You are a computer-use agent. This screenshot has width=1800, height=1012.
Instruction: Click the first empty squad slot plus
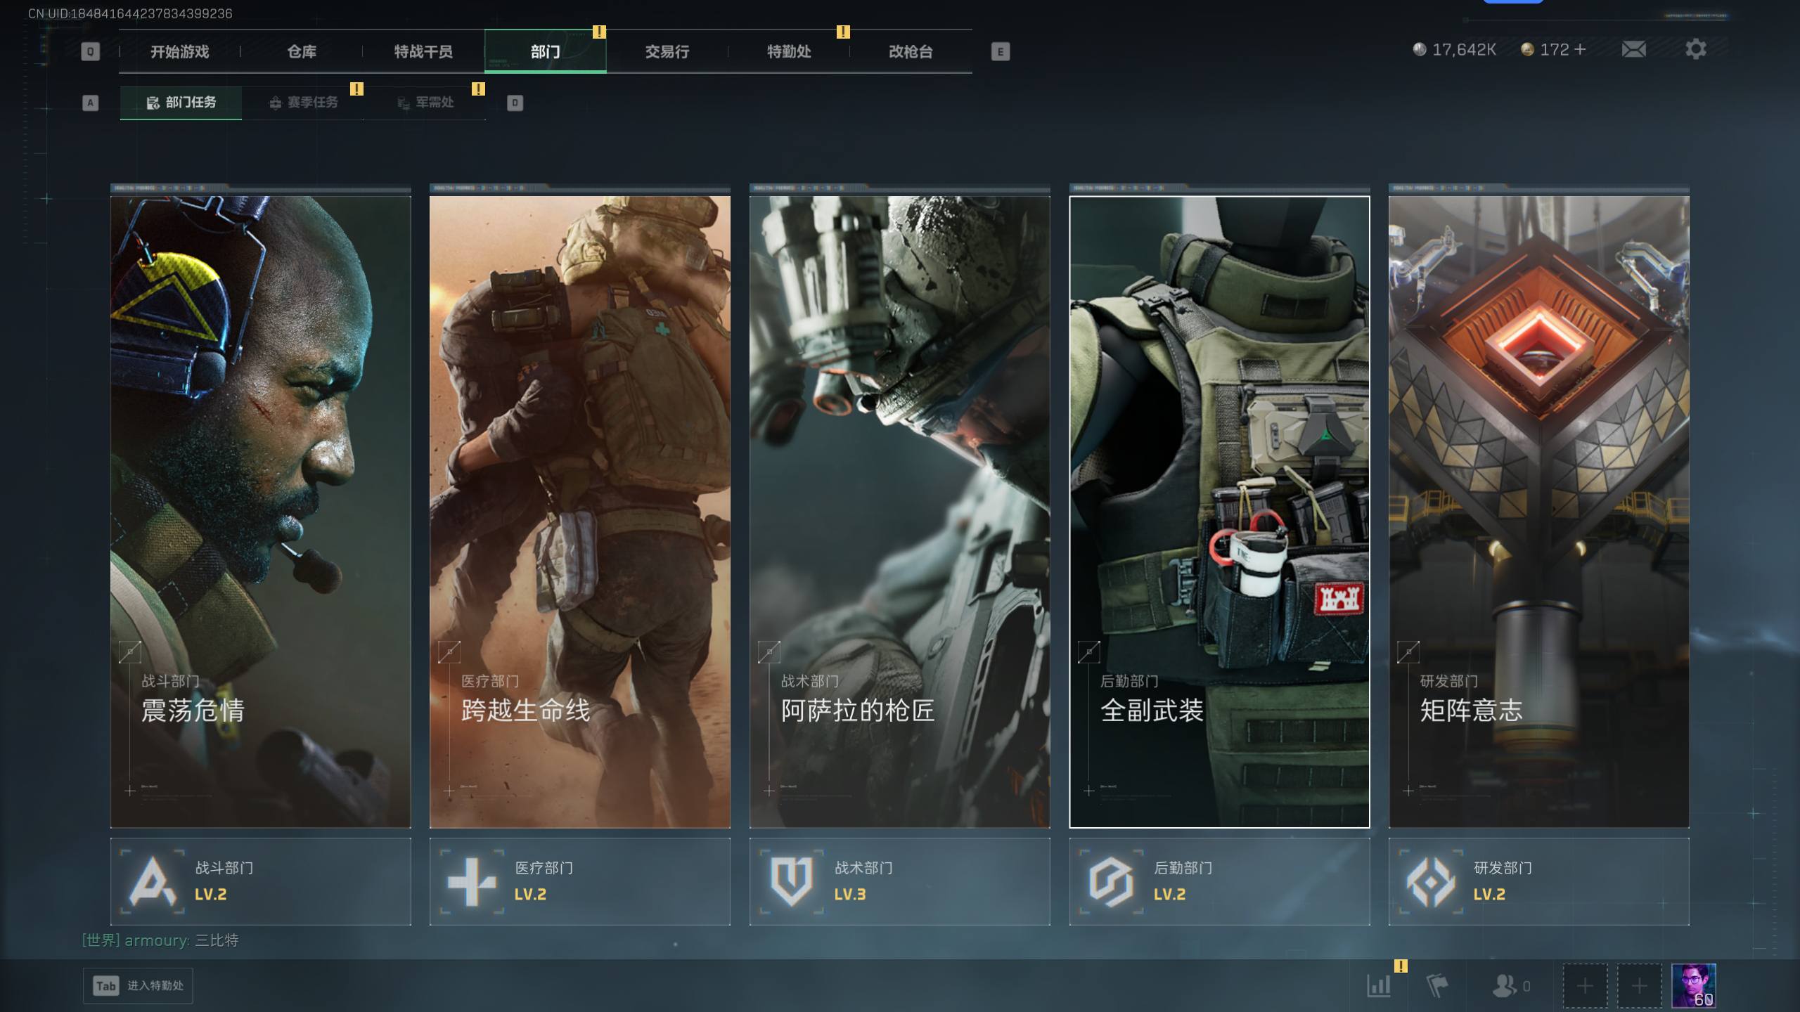click(1585, 985)
